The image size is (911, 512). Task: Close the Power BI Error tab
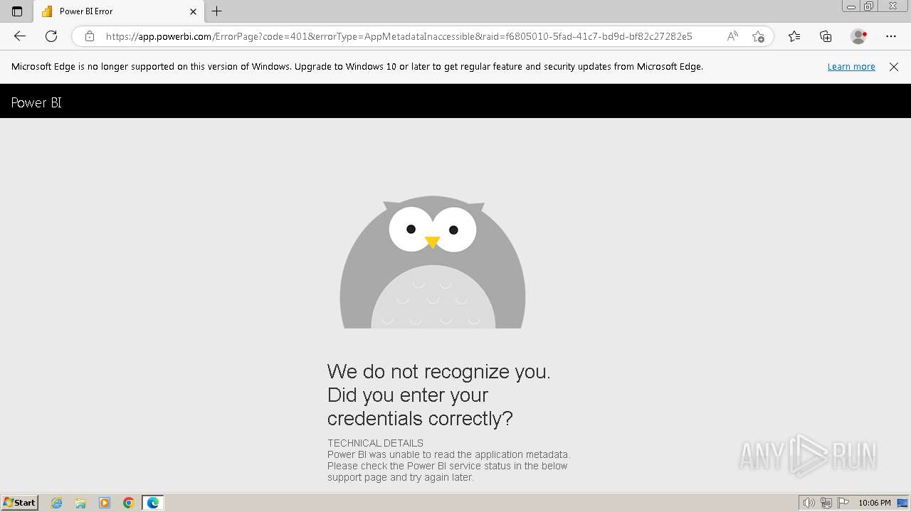(193, 11)
